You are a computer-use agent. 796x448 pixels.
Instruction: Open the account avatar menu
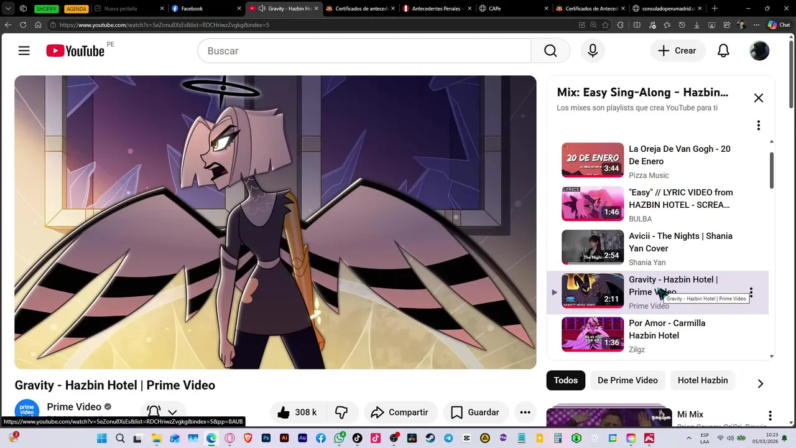click(759, 51)
